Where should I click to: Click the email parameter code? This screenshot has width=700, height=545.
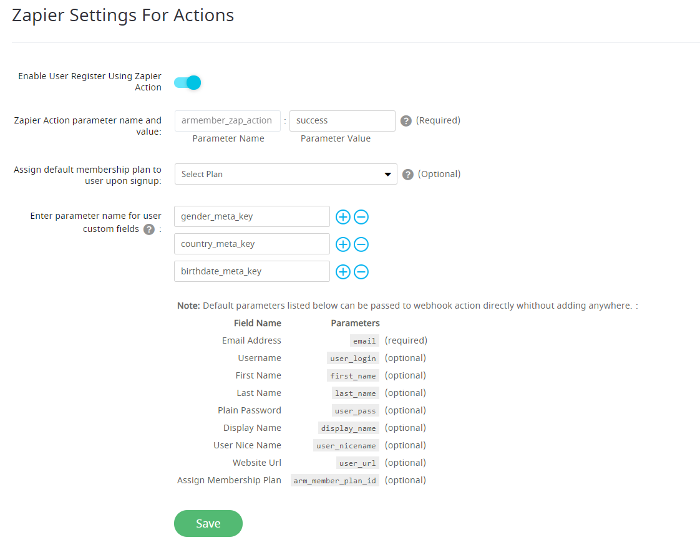tap(364, 341)
